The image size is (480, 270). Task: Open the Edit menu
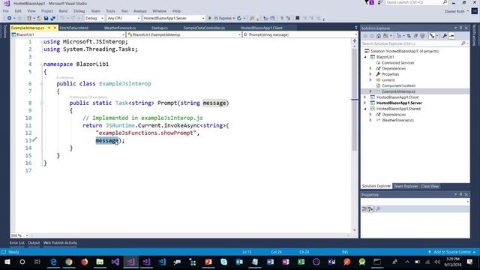click(x=18, y=11)
